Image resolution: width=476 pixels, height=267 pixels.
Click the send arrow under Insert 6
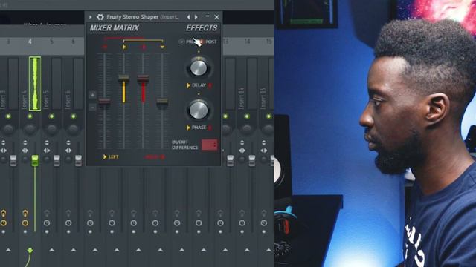click(73, 250)
